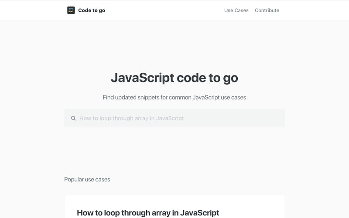Image resolution: width=349 pixels, height=218 pixels.
Task: Go to the Contribute page
Action: (267, 10)
